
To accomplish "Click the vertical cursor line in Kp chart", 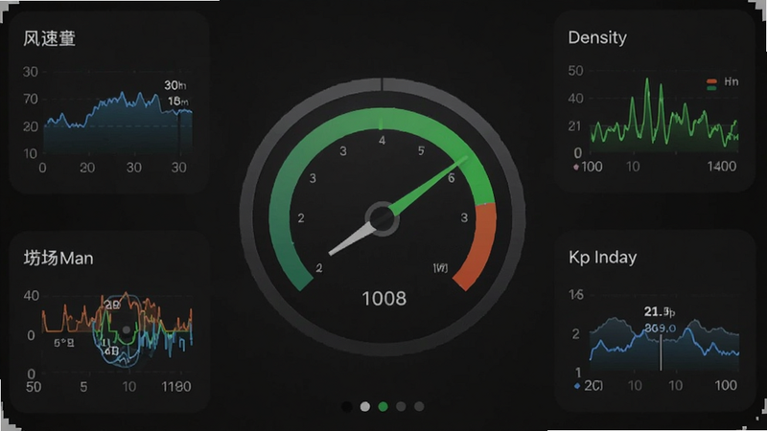I will 661,352.
